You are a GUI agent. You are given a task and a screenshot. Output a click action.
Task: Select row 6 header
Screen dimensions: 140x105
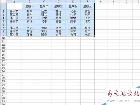(x=3, y=25)
